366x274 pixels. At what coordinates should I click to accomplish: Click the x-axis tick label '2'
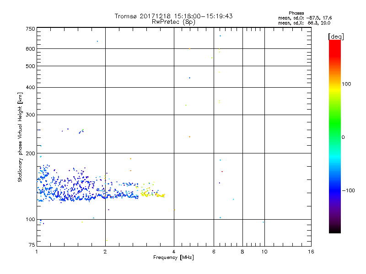[x=105, y=252]
